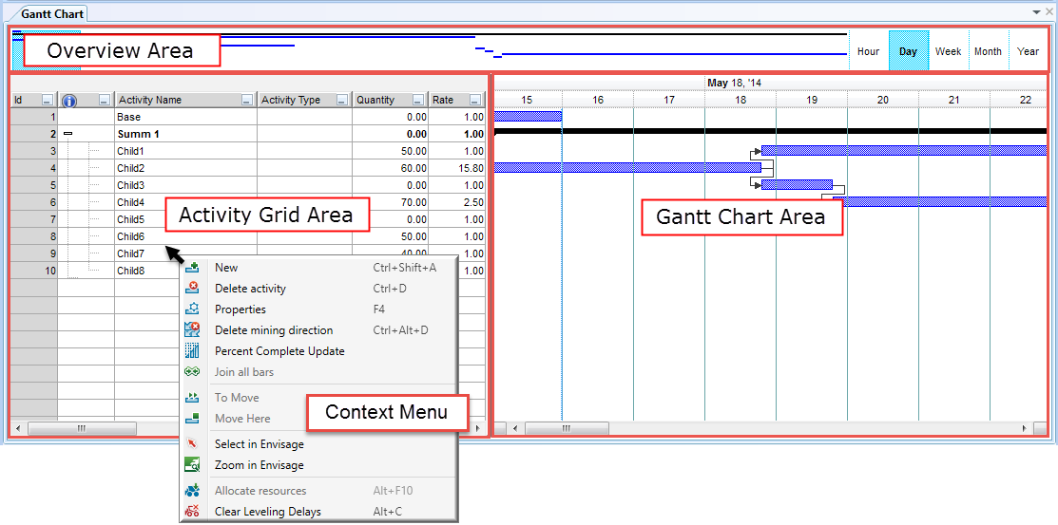
Task: Choose Delete mining direction entry
Action: coord(273,330)
